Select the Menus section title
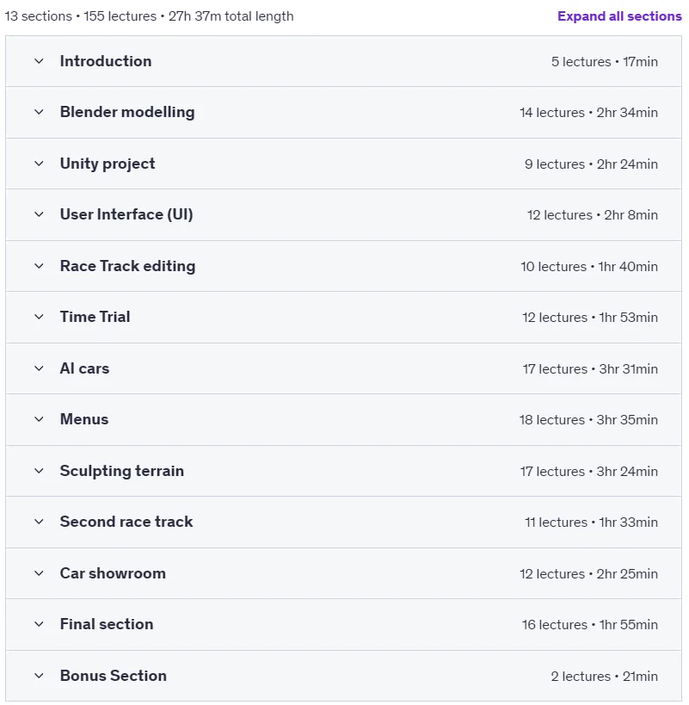The image size is (689, 705). click(x=84, y=419)
